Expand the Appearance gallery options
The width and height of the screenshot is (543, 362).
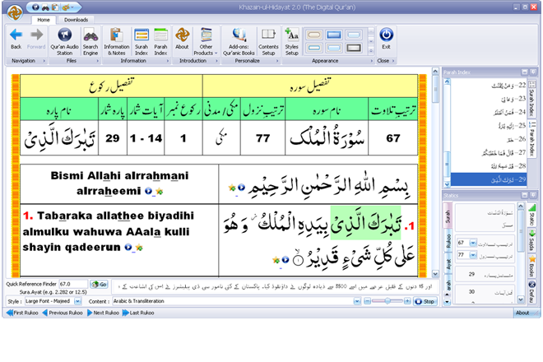(x=371, y=50)
